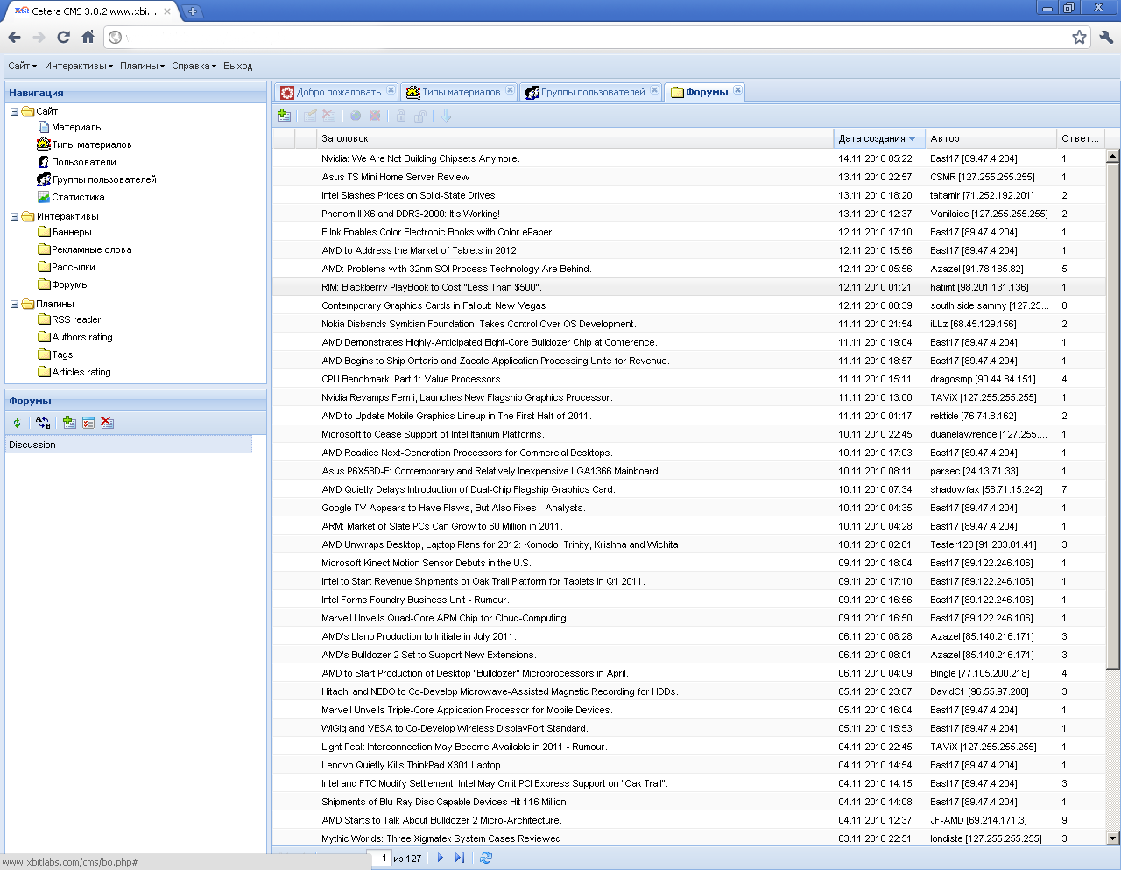The width and height of the screenshot is (1121, 870).
Task: Open forum properties checklist icon
Action: click(x=88, y=423)
